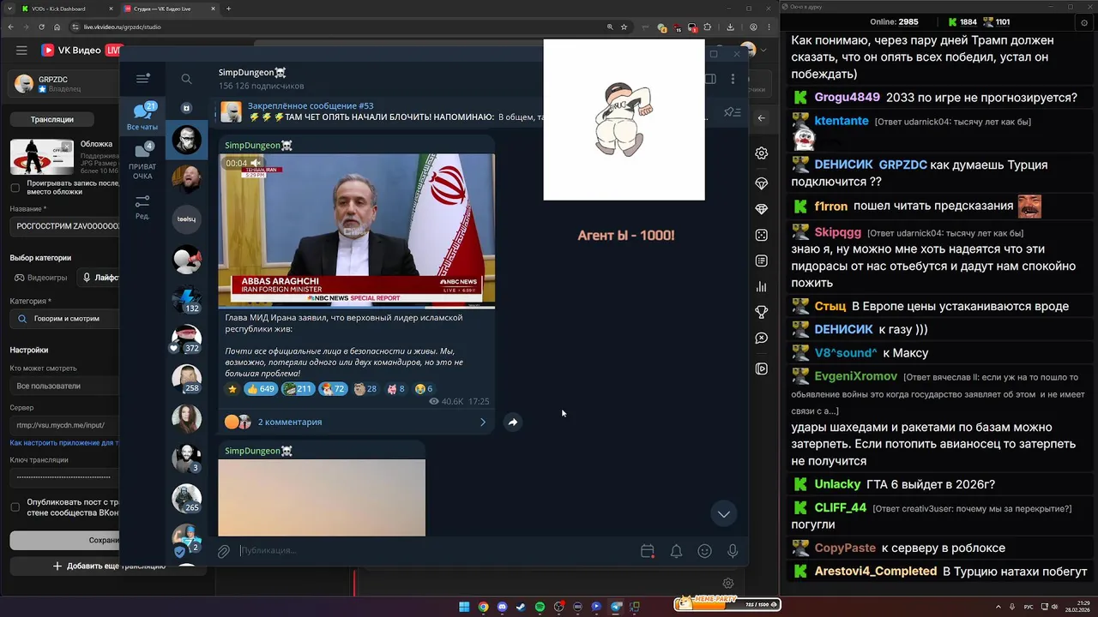
Task: Add the thumbs-up 649 reaction
Action: [261, 389]
